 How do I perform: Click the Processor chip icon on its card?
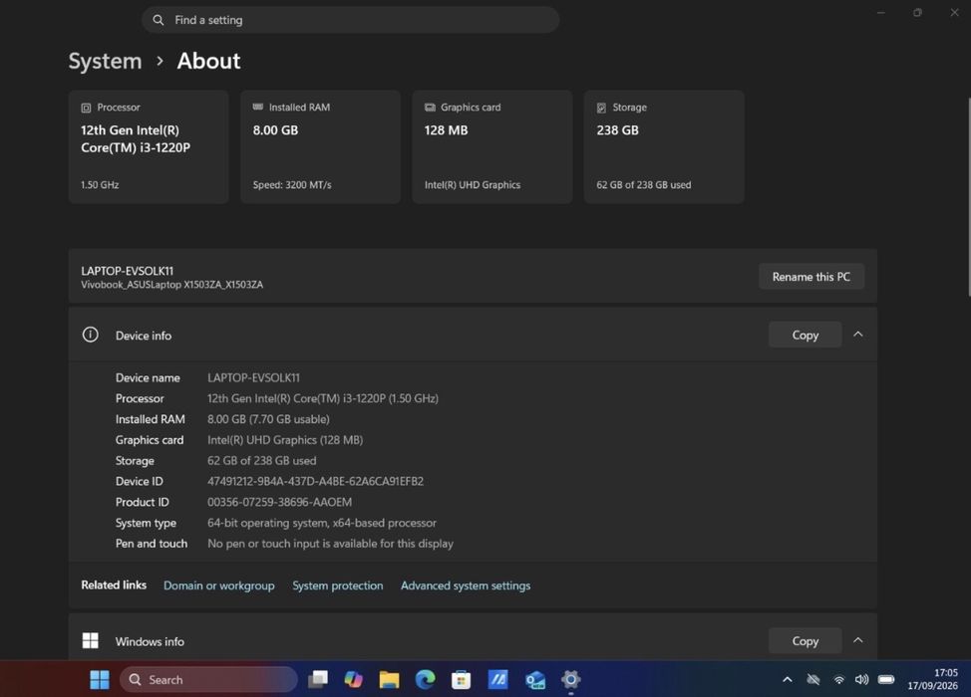click(86, 108)
